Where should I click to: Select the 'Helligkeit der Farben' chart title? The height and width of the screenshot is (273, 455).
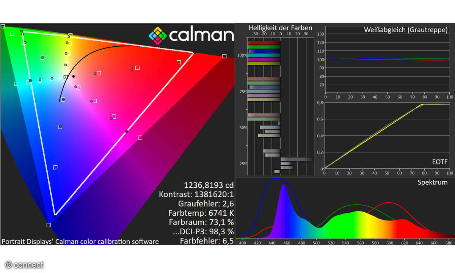pos(280,28)
